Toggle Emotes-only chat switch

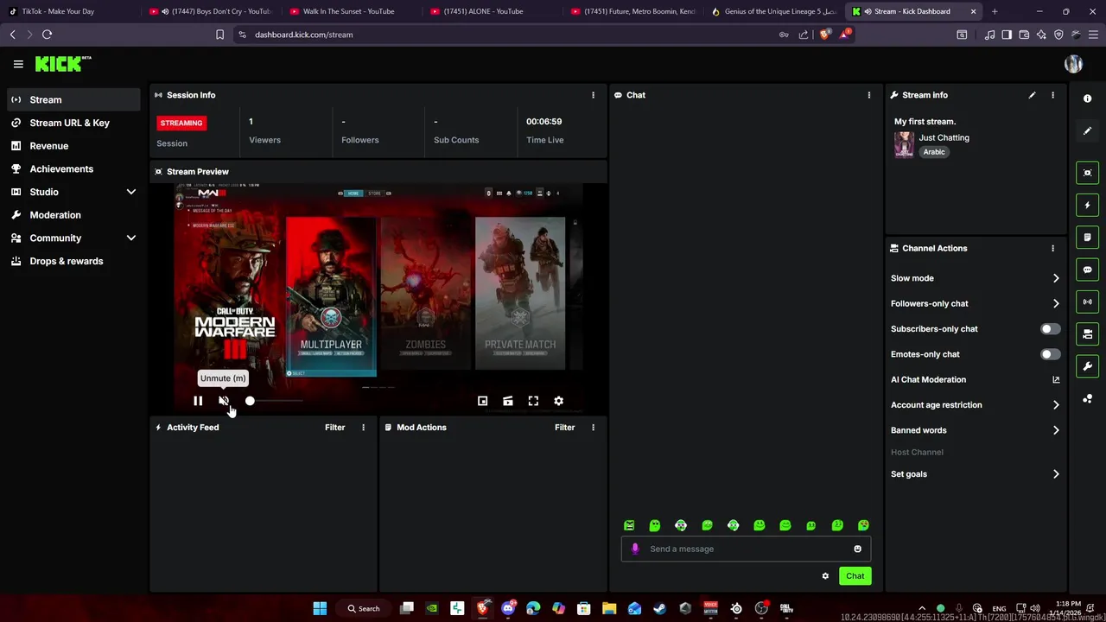(x=1050, y=354)
